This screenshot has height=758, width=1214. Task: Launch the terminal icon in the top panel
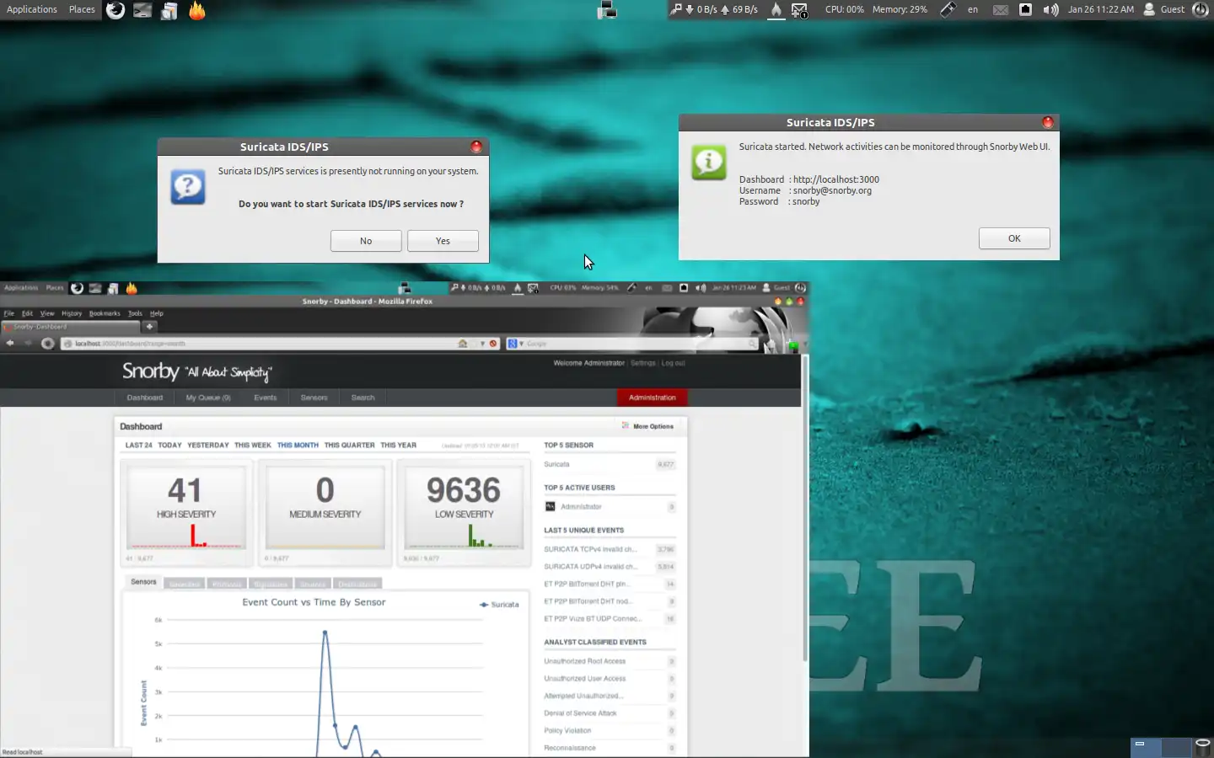tap(142, 10)
